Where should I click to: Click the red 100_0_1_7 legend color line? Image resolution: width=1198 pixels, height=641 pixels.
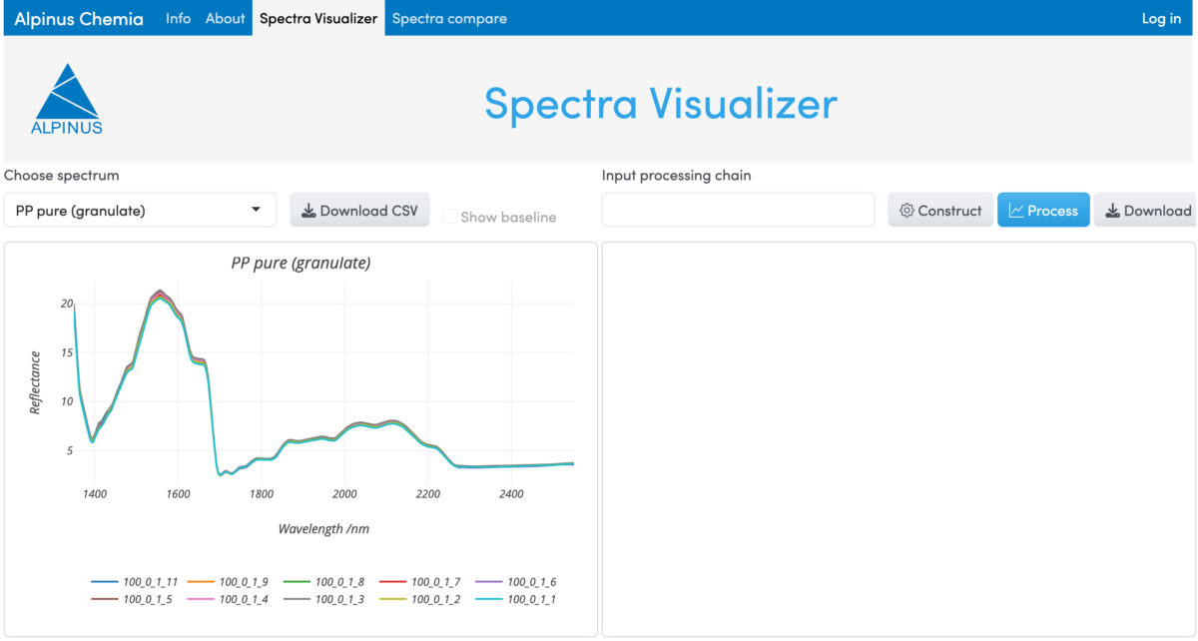(x=393, y=582)
